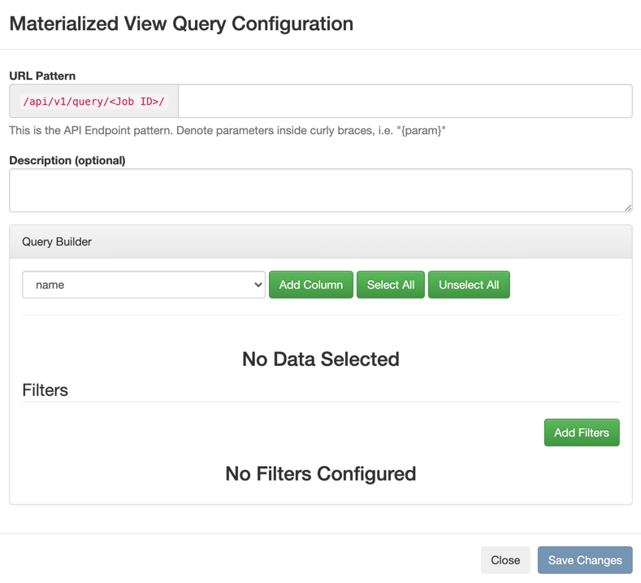Click the URL Pattern label
Viewport: 641px width, 583px height.
coord(42,76)
